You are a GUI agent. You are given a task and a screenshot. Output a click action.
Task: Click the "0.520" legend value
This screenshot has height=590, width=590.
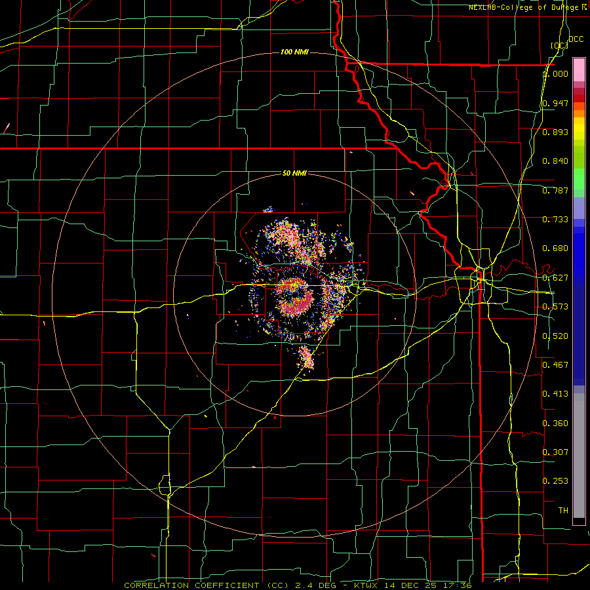pos(555,336)
